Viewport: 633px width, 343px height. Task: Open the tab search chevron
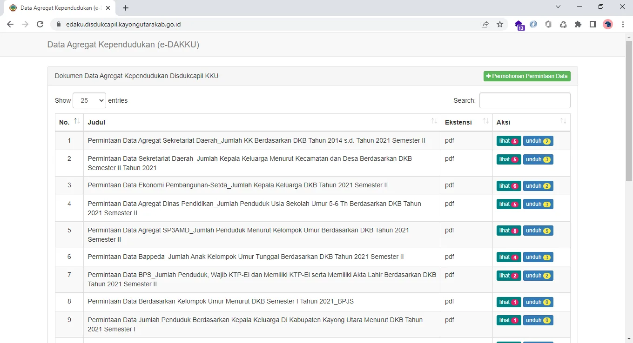(x=558, y=7)
